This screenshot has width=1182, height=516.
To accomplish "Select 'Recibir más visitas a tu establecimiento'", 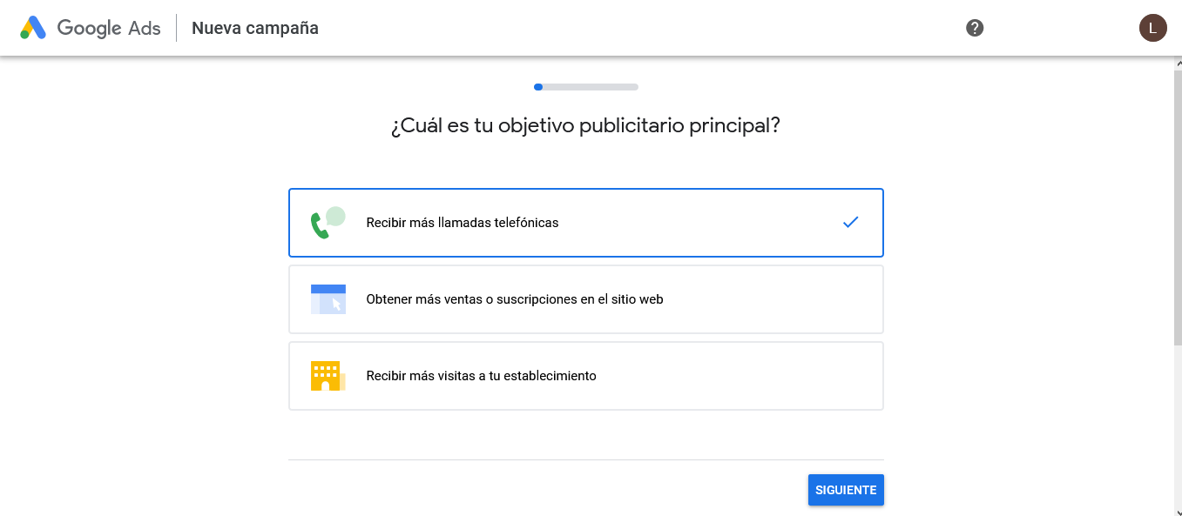I will coord(585,375).
